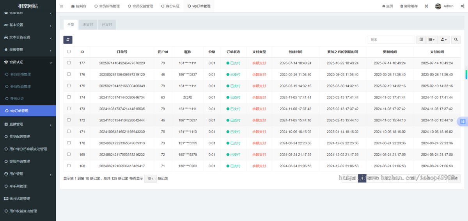
Task: Collapse the 会员认证 sidebar chevron
Action: point(51,62)
